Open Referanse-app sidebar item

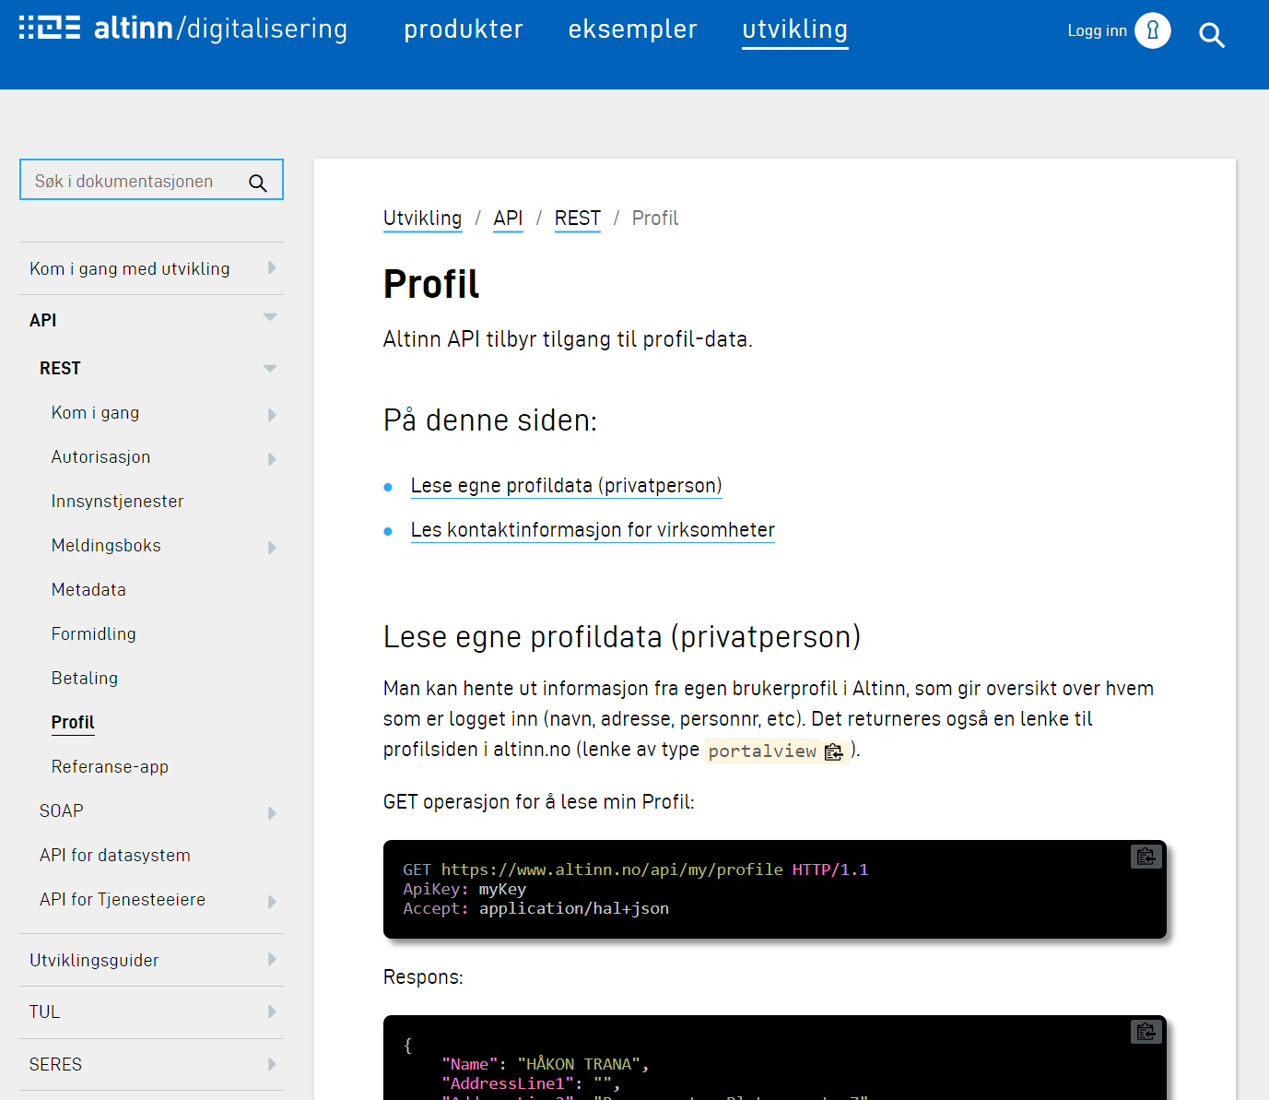click(110, 766)
